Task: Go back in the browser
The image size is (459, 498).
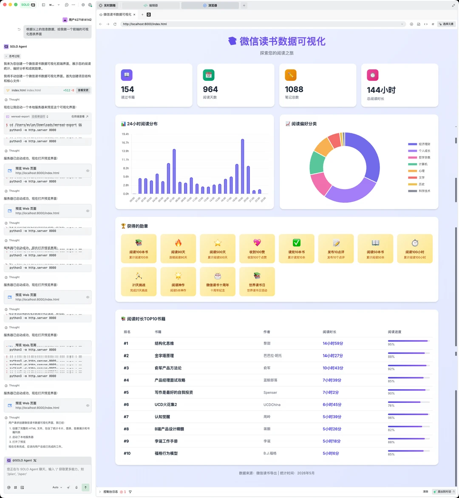Action: [x=101, y=24]
